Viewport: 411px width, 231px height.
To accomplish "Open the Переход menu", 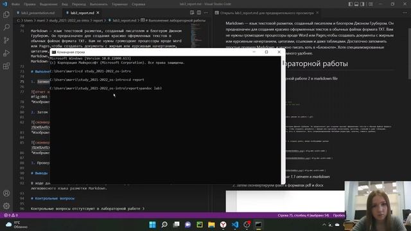I will coord(78,4).
